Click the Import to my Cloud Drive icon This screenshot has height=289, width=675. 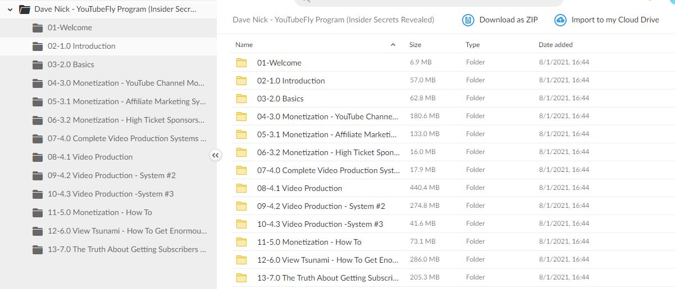(560, 20)
